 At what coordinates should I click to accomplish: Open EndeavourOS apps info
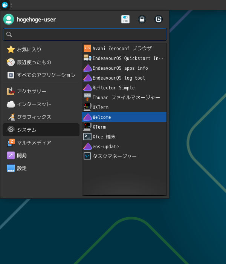point(124,68)
